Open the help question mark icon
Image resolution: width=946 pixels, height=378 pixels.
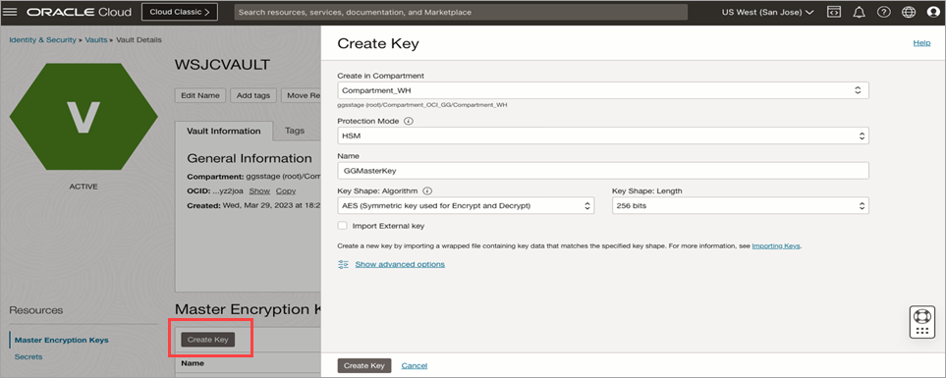(884, 12)
